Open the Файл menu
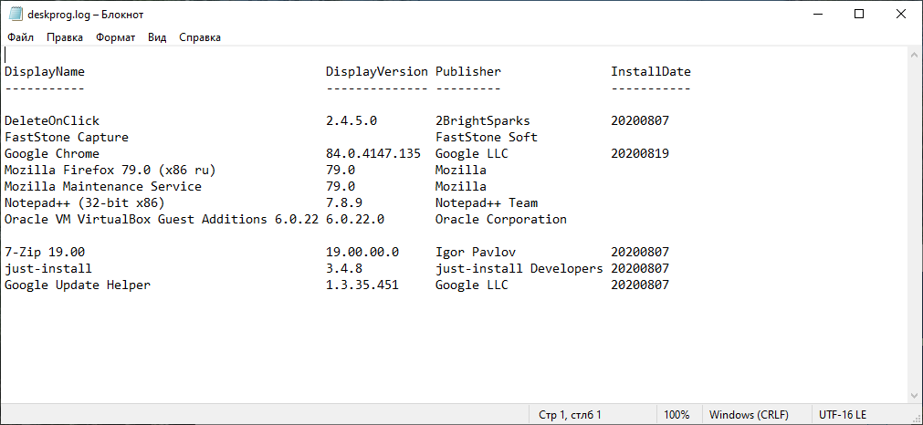 (21, 37)
